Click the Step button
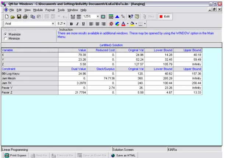225x158 pixels. pos(149,17)
